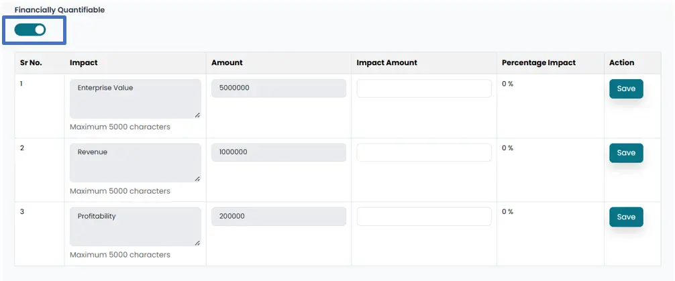Click Impact Amount field for Enterprise Value
The width and height of the screenshot is (675, 281).
click(423, 89)
